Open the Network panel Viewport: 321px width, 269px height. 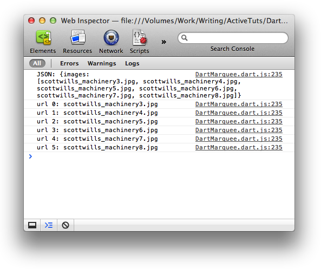(111, 42)
